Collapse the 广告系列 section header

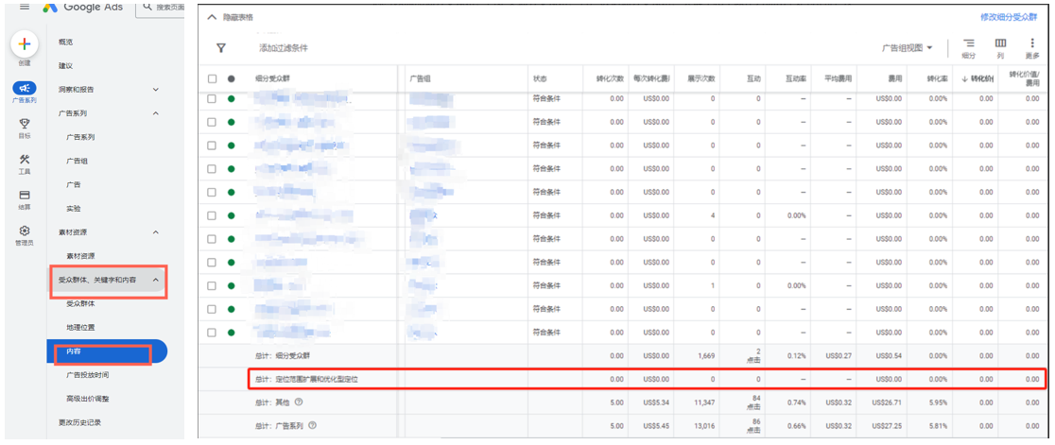156,113
